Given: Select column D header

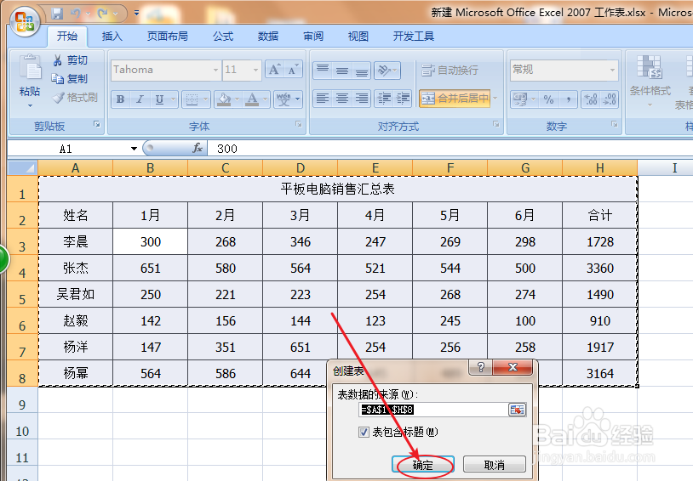Looking at the screenshot, I should tap(300, 168).
